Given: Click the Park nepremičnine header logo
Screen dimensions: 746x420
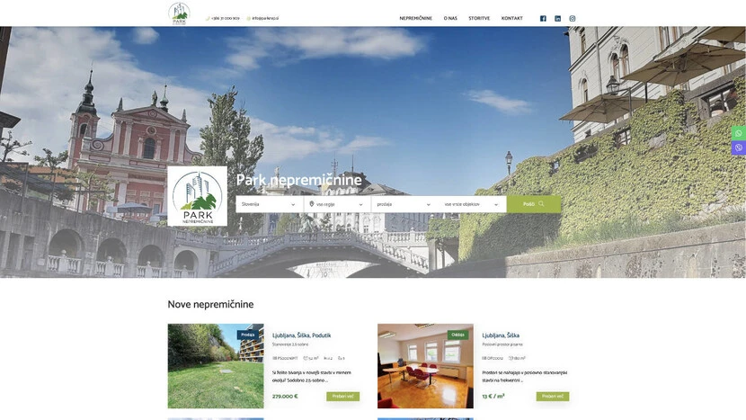Looking at the screenshot, I should click(180, 13).
